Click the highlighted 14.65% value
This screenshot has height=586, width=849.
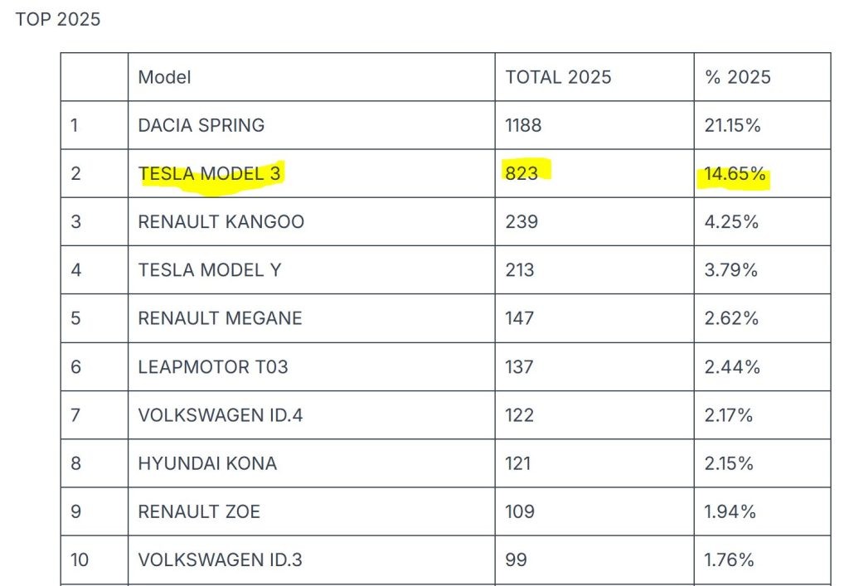[x=733, y=173]
